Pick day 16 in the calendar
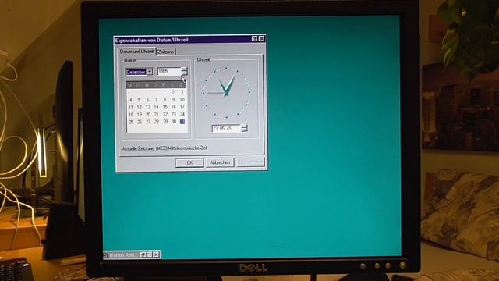Viewport: 499px width, 281px height. pyautogui.click(x=173, y=107)
